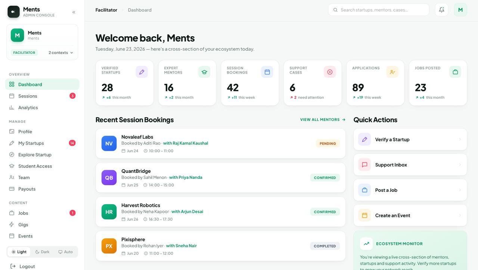Screen dimensions: 478x270
Task: Click View All Mentors link
Action: click(x=323, y=120)
